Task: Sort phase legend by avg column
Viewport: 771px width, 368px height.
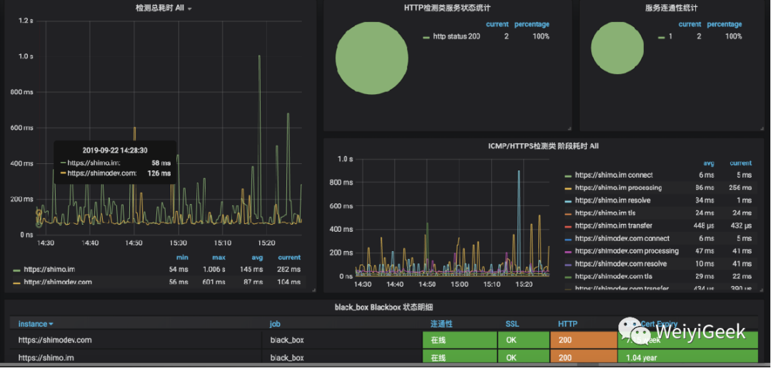Action: [708, 163]
